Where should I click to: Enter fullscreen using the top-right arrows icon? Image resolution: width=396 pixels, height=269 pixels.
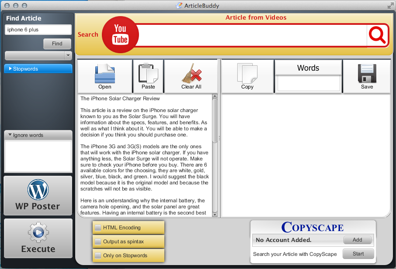pyautogui.click(x=390, y=6)
